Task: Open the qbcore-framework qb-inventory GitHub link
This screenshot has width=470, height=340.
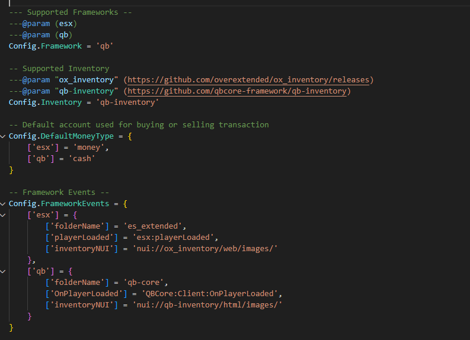Action: [x=237, y=91]
